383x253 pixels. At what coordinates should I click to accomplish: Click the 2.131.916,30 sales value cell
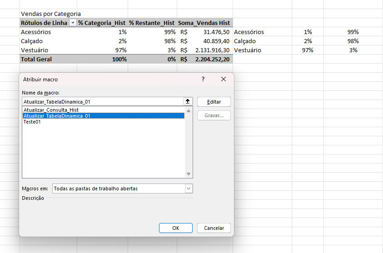coord(205,50)
